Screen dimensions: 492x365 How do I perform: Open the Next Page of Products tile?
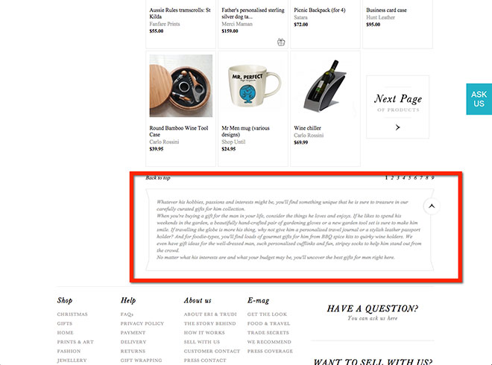tap(397, 107)
